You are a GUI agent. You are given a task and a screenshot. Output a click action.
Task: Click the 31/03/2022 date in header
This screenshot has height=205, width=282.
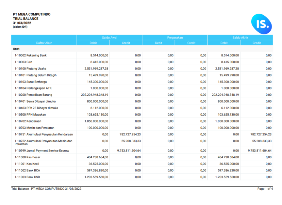[22, 23]
